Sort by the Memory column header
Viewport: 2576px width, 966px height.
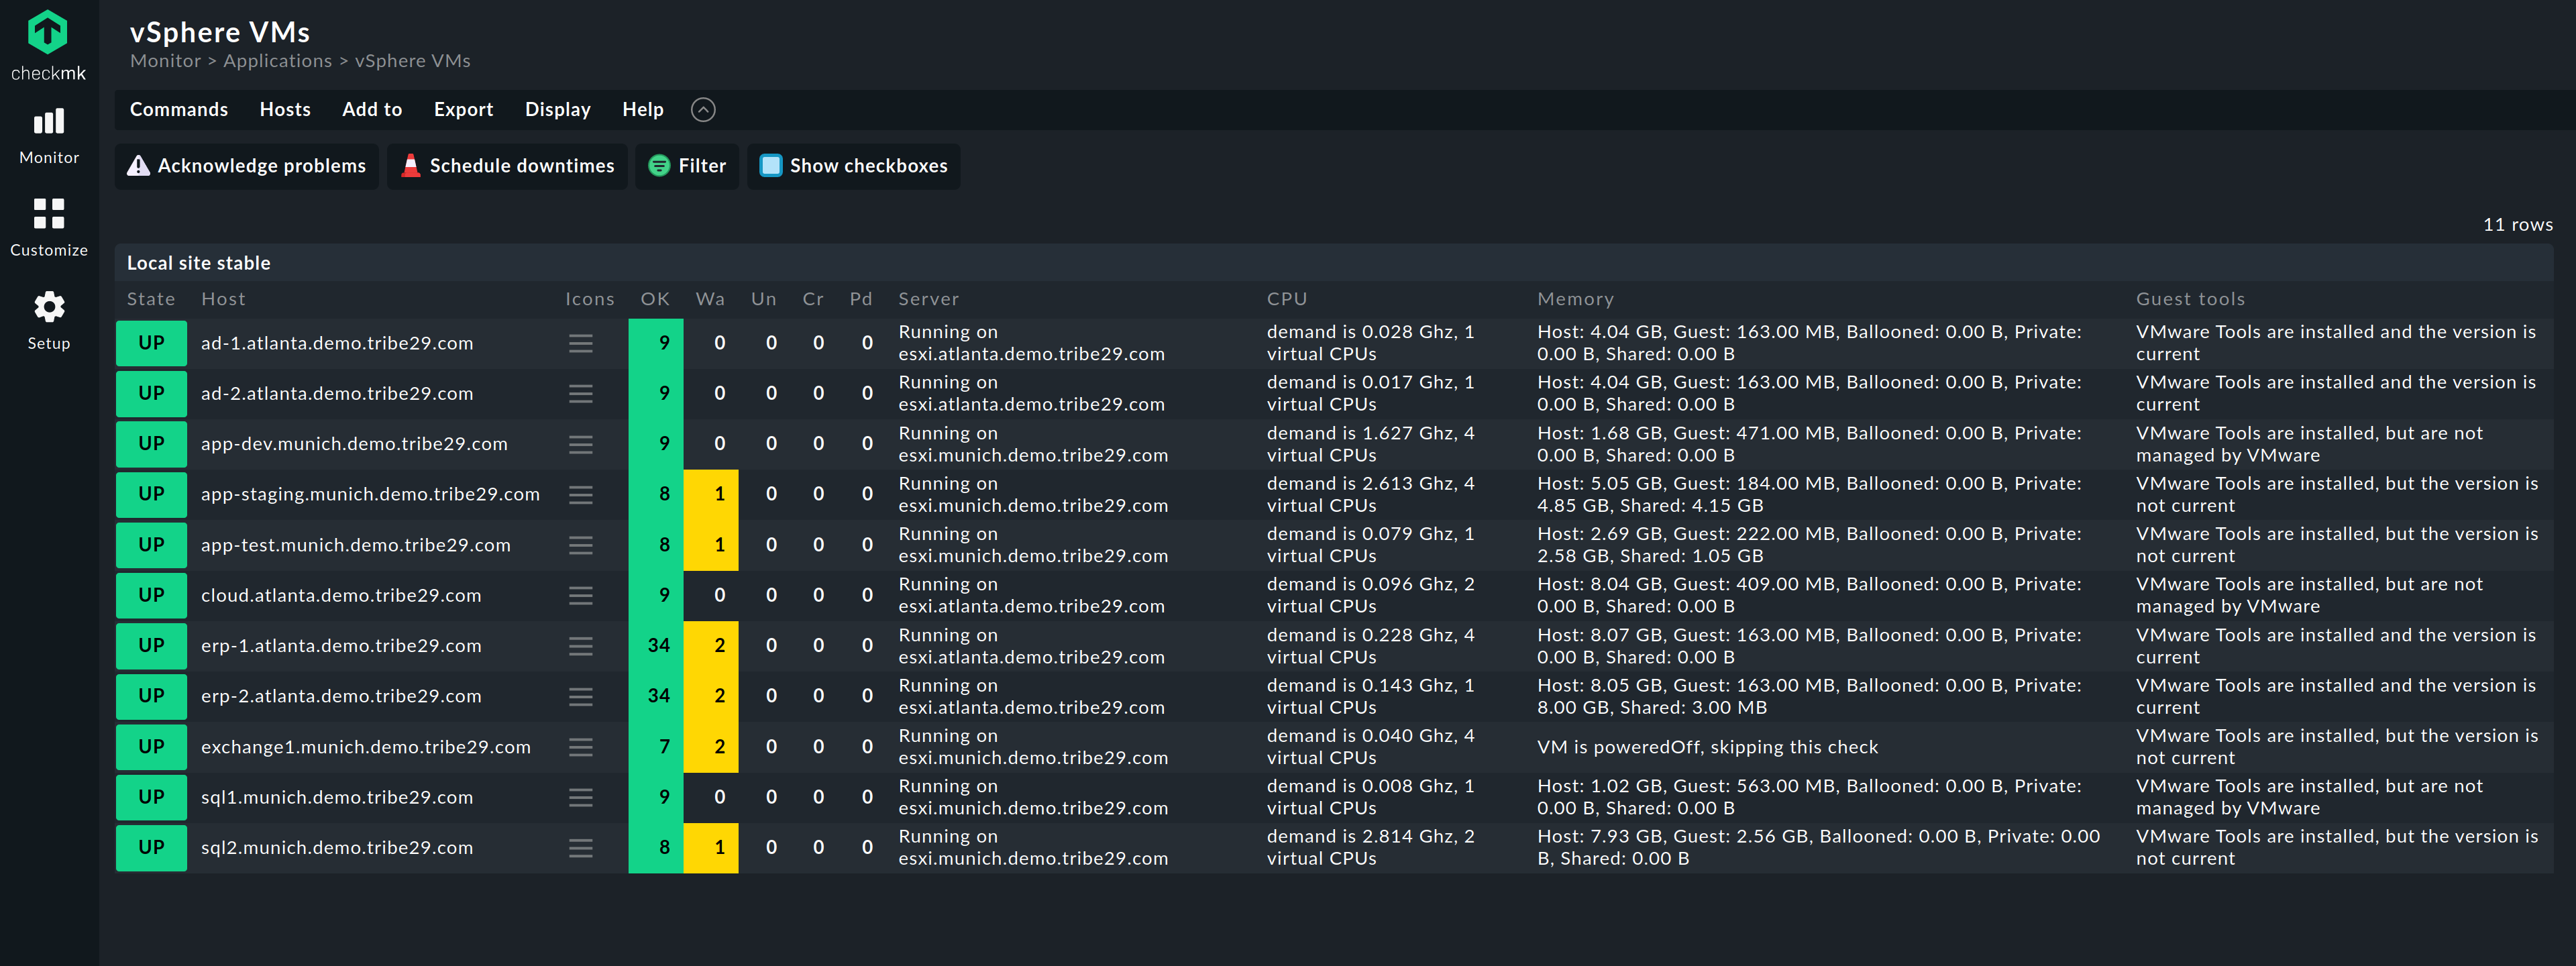point(1575,299)
